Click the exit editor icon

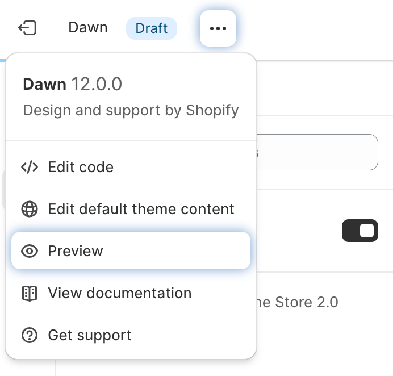(x=28, y=28)
